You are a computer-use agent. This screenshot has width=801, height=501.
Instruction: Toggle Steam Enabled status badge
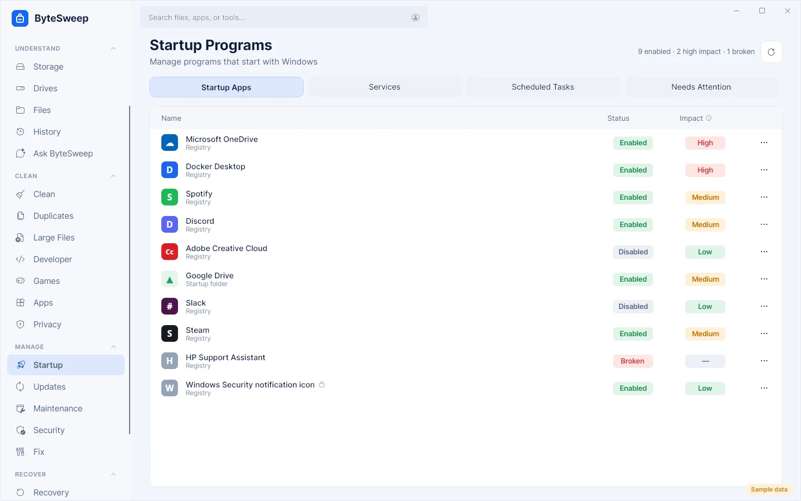tap(633, 334)
